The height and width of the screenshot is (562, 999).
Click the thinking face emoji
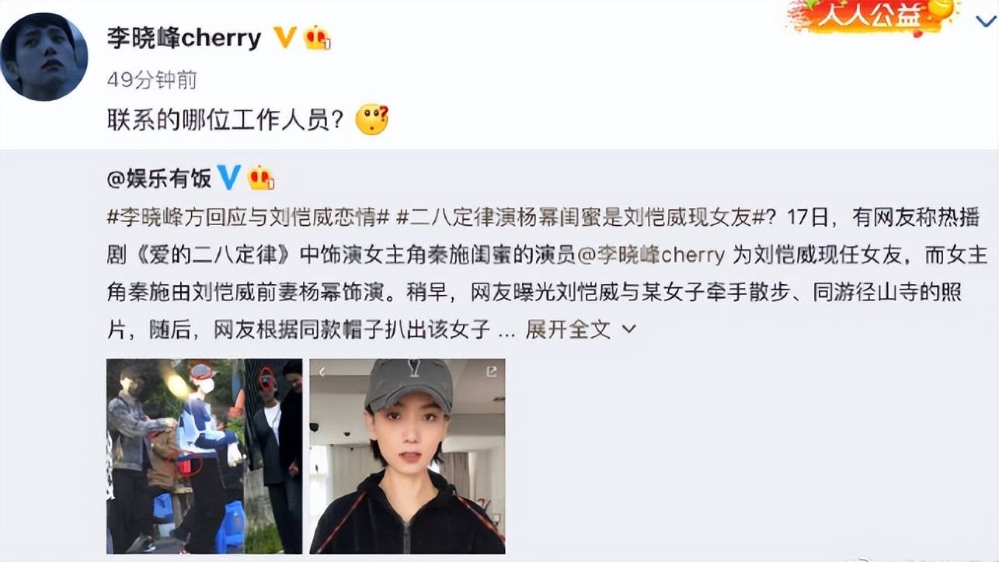point(372,120)
